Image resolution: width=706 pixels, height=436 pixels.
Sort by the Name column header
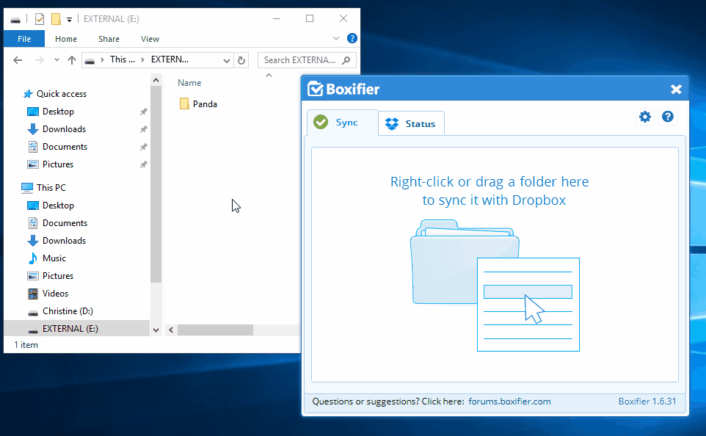tap(189, 83)
